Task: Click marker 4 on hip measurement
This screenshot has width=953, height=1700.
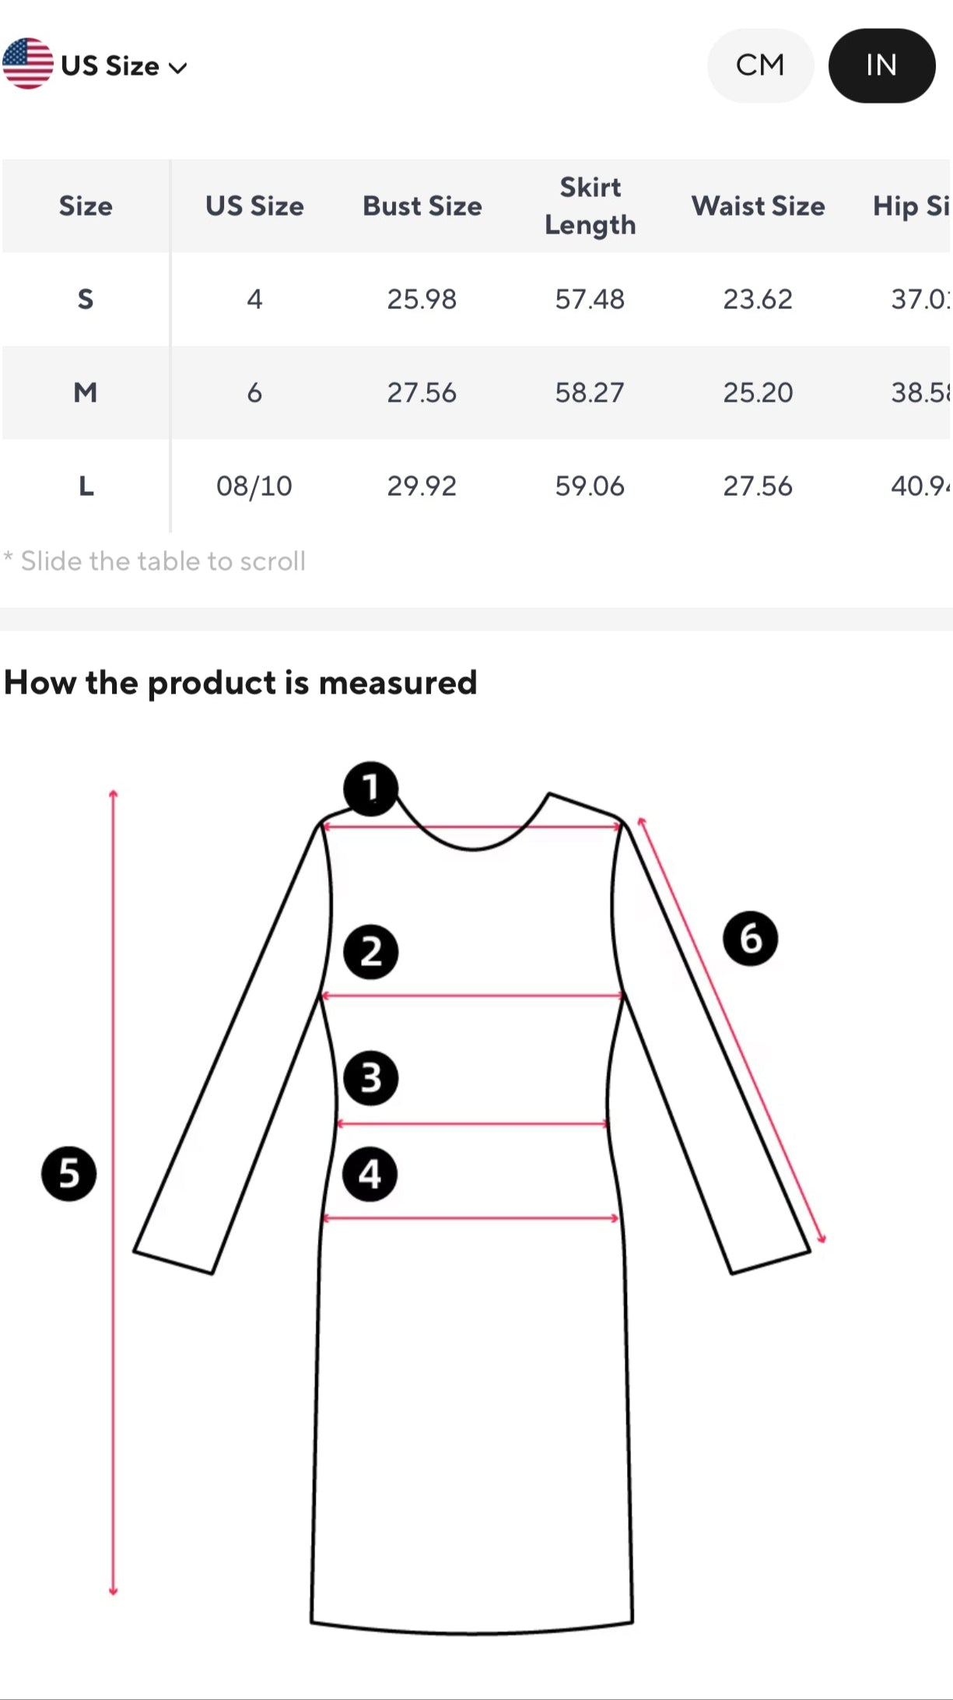Action: click(x=370, y=1174)
